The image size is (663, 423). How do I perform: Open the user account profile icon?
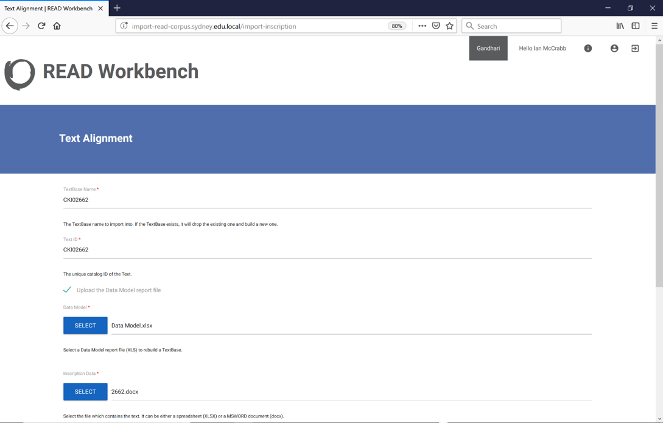614,48
